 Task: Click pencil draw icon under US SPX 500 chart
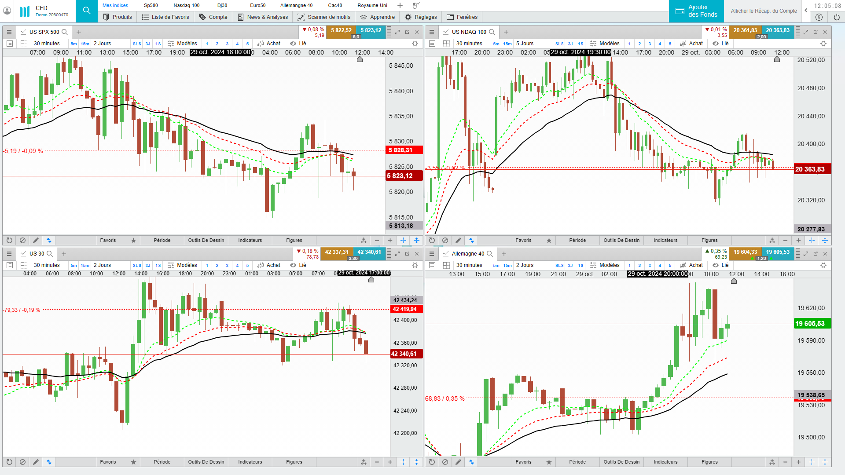tap(36, 241)
